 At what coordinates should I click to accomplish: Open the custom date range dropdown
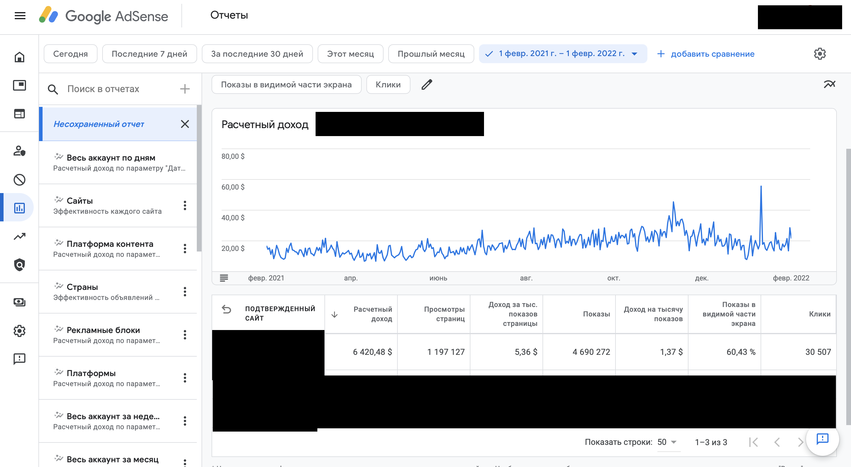[562, 53]
